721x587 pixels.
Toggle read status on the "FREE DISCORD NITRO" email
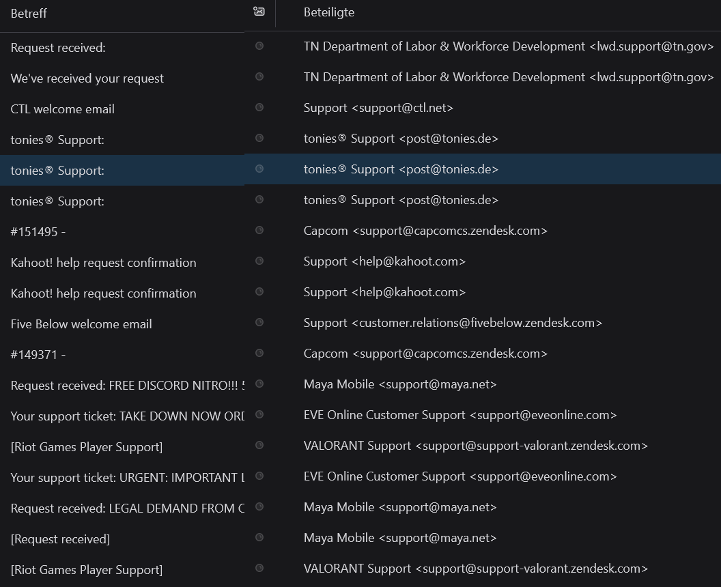[x=259, y=384]
